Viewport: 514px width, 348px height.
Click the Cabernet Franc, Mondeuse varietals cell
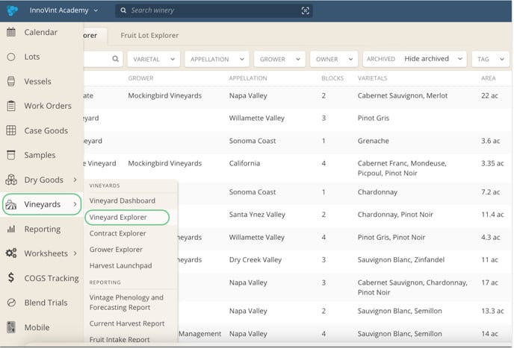[x=402, y=168]
